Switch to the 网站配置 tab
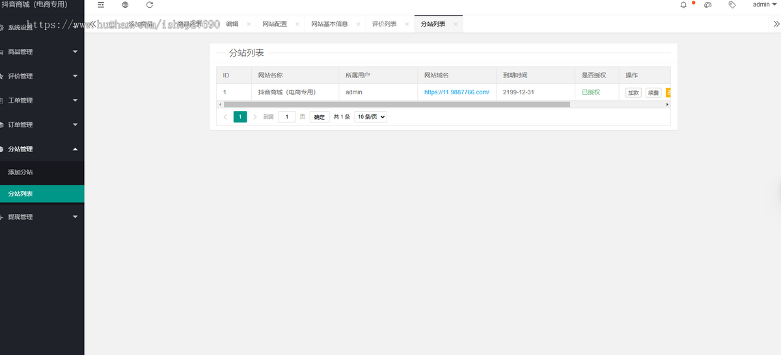 point(275,24)
